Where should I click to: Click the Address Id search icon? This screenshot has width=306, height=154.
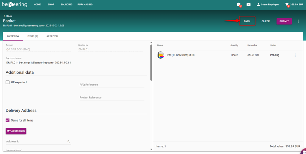[69, 142]
